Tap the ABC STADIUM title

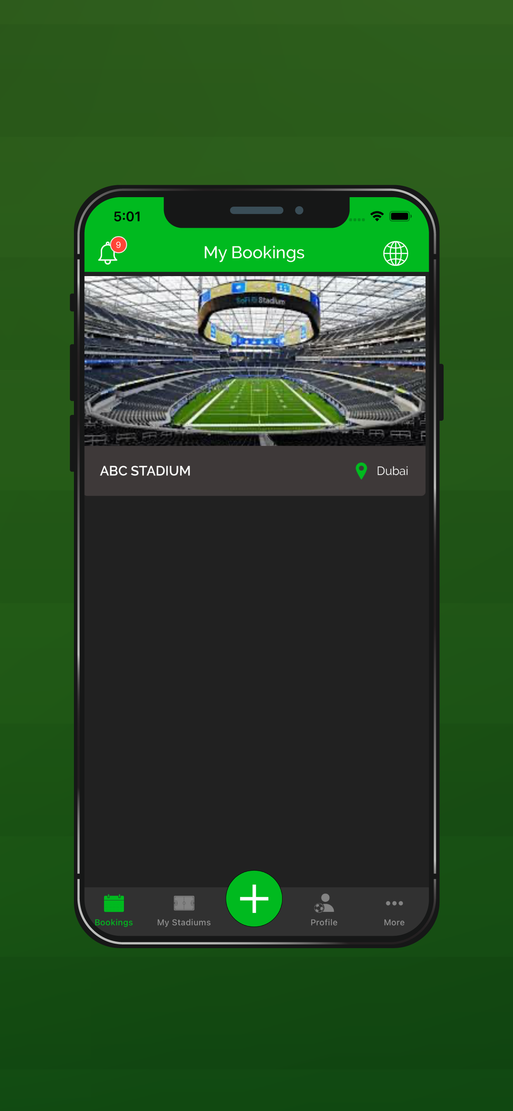tap(145, 471)
